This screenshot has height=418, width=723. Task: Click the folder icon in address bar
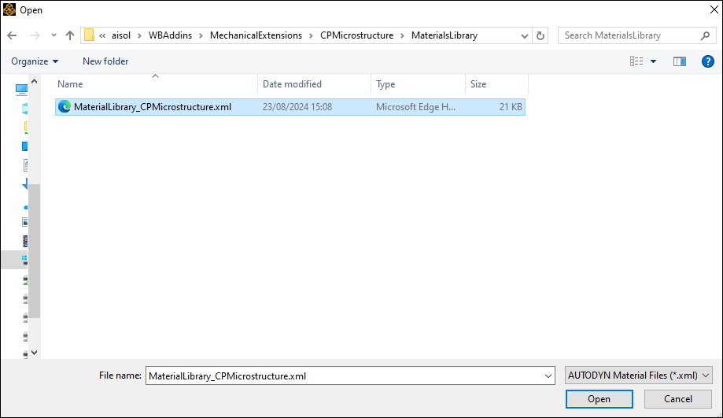tap(89, 35)
